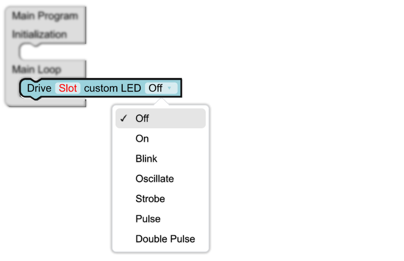Click the custom LED text on the block
The width and height of the screenshot is (404, 261).
[x=112, y=88]
